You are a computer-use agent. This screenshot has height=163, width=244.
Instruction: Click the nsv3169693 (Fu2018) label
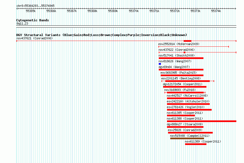click(180, 90)
